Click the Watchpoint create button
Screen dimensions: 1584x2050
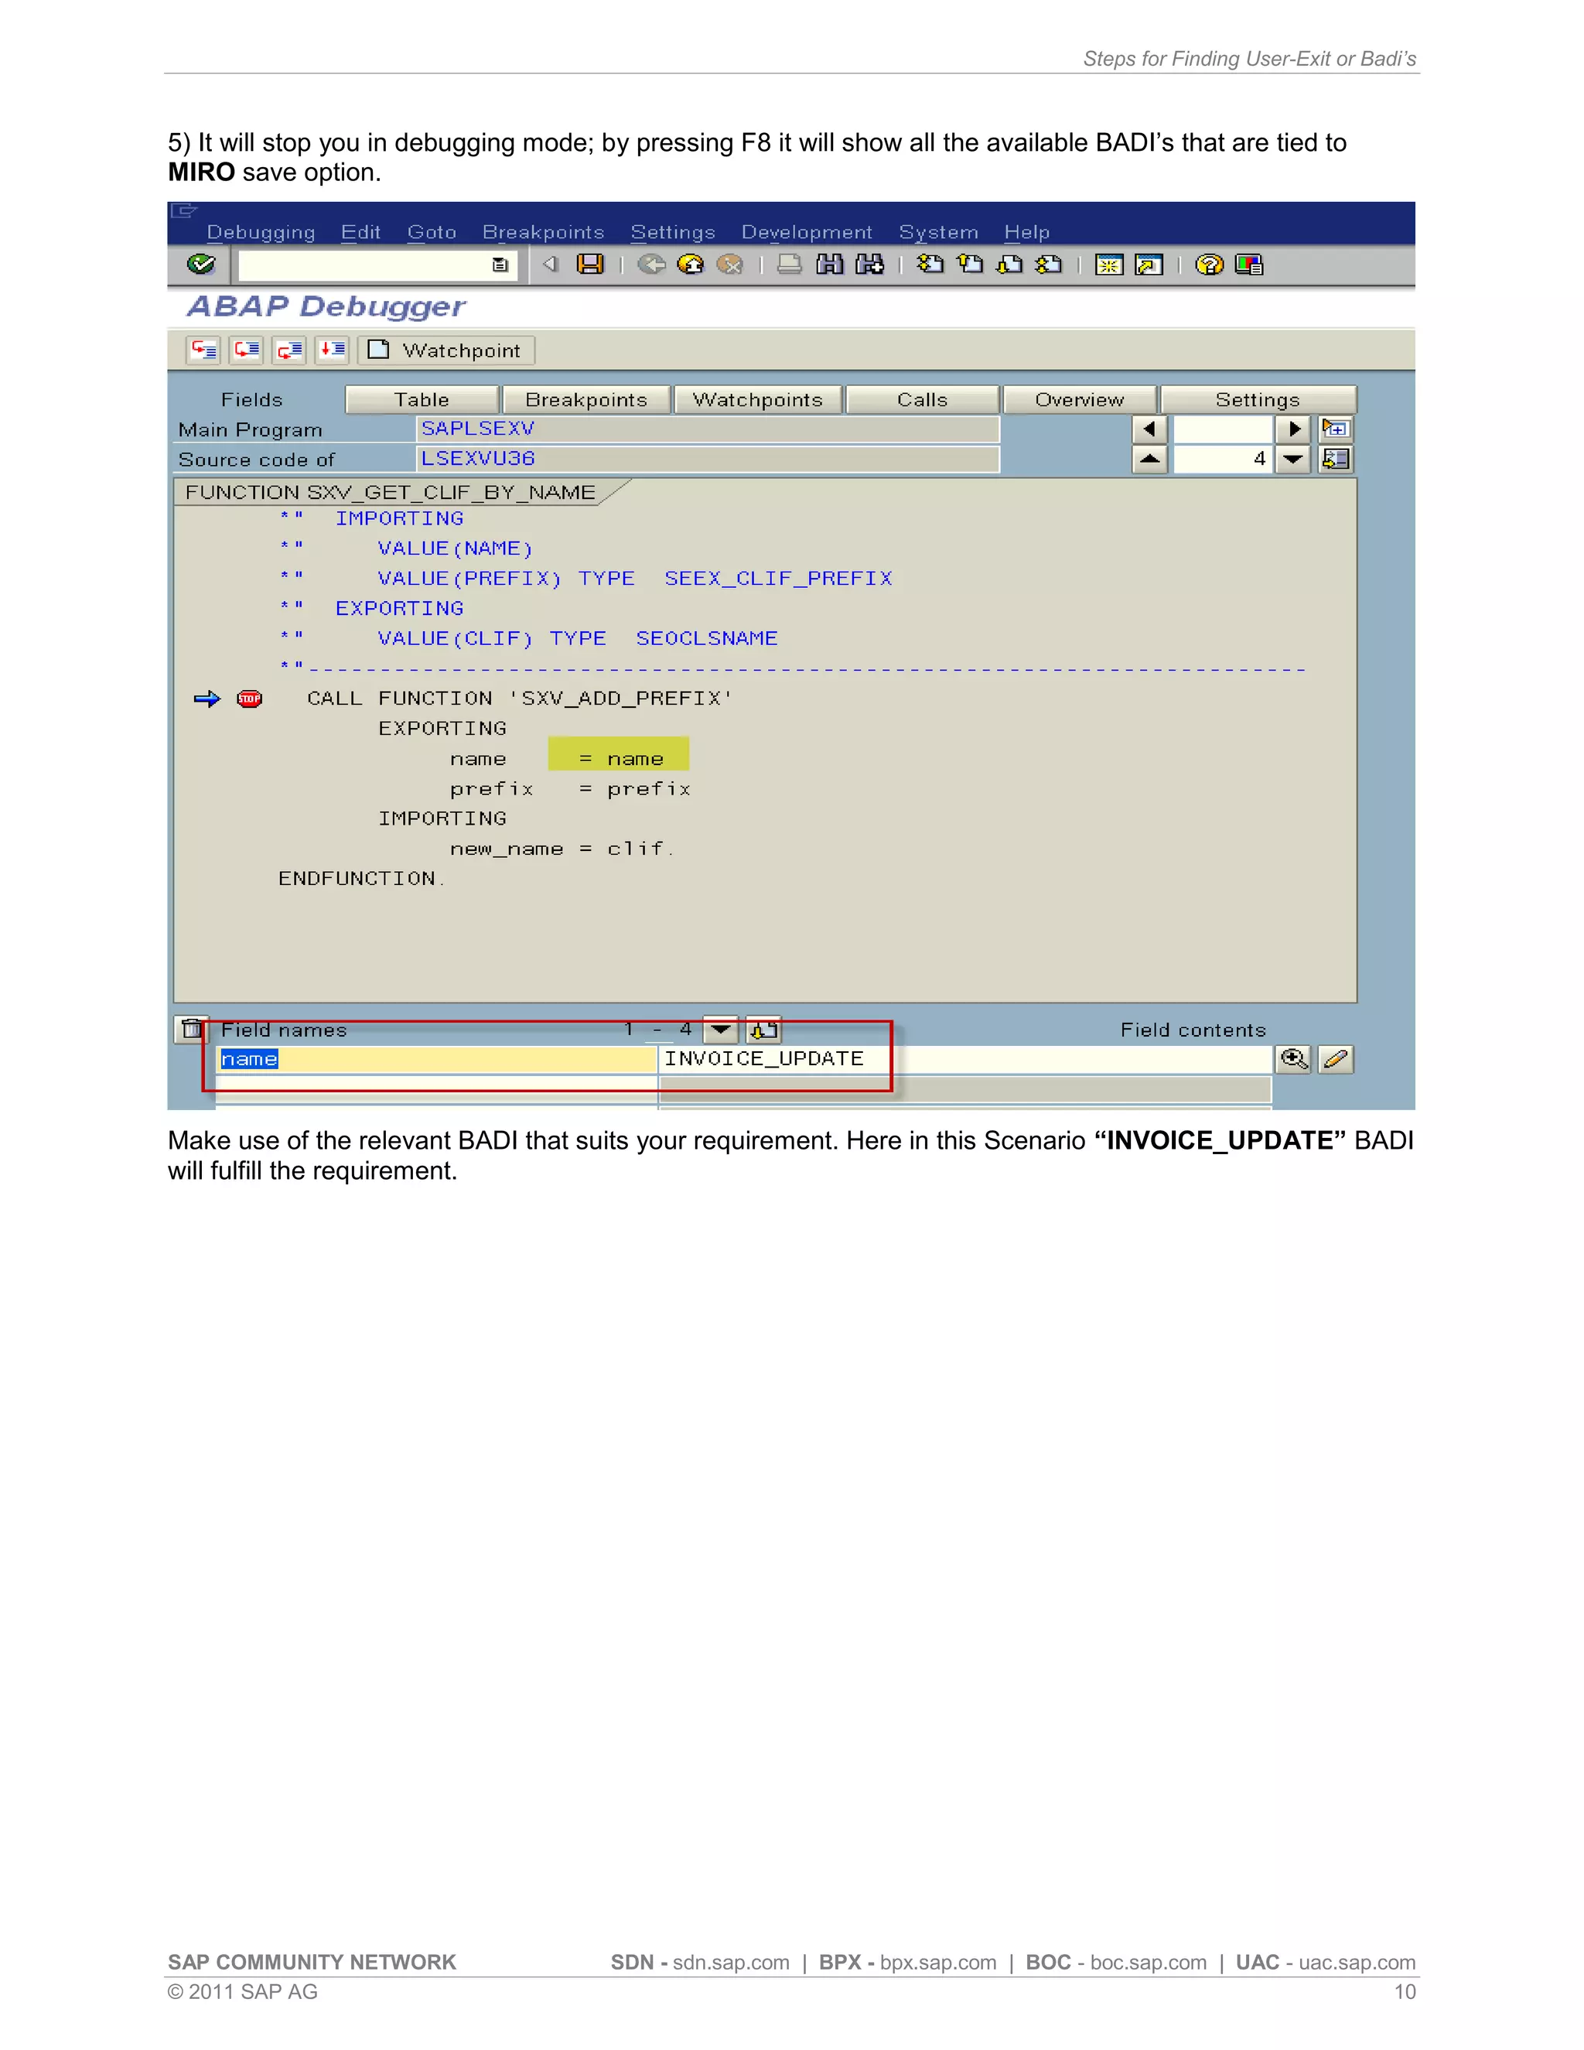coord(447,350)
